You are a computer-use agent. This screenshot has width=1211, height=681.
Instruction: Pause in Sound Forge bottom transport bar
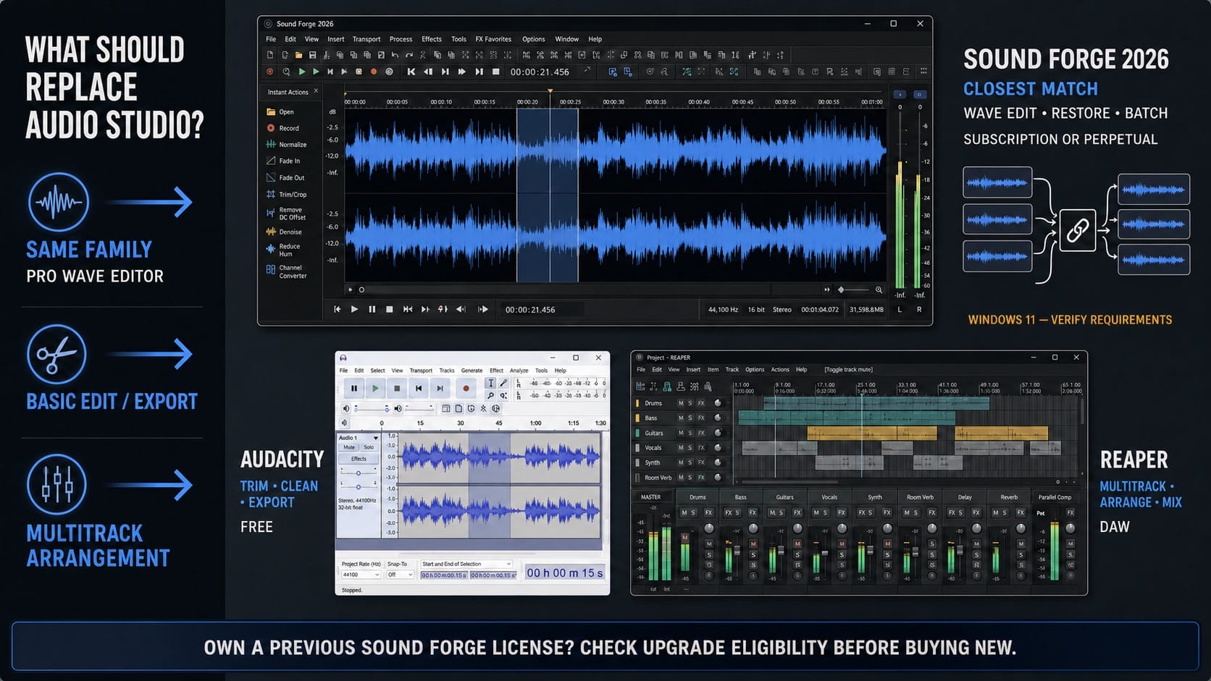click(x=372, y=309)
